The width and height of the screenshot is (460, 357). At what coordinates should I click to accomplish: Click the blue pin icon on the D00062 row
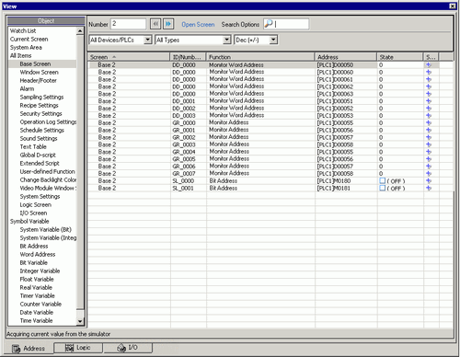pyautogui.click(x=429, y=86)
